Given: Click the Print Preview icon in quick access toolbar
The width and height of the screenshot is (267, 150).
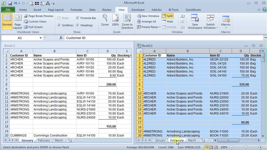Looking at the screenshot, I should [x=31, y=3].
